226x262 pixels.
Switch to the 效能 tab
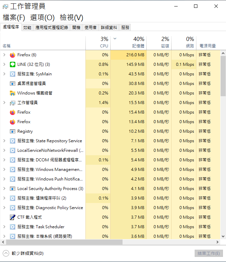point(27,28)
